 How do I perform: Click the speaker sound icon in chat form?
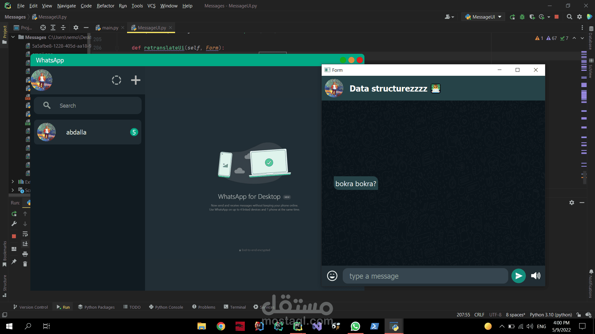(536, 276)
